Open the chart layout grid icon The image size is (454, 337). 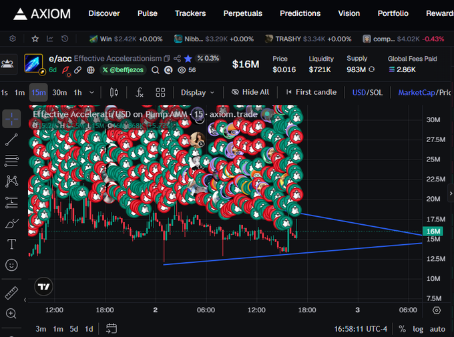[160, 93]
